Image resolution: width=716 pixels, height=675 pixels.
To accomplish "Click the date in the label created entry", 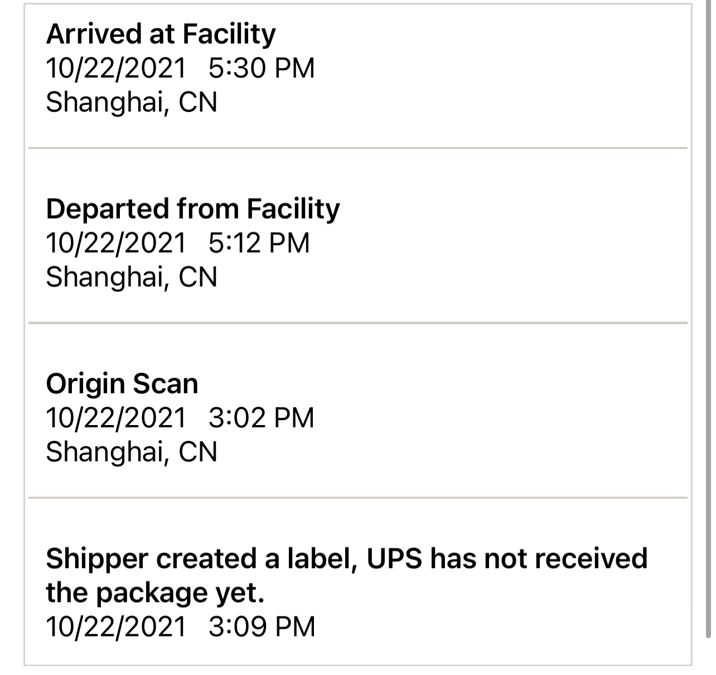I will click(115, 626).
